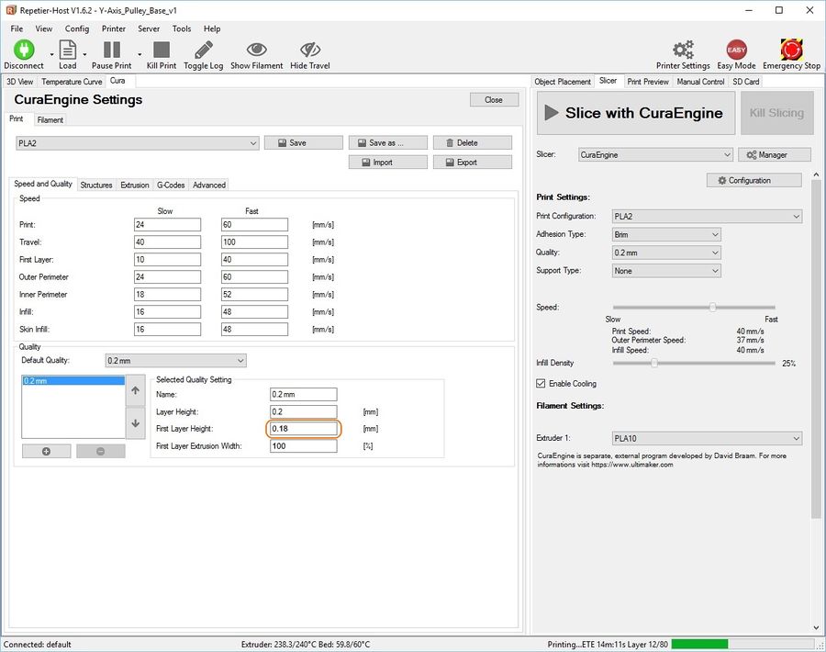Save the PLA2 print profile
Screen dimensions: 826x652
[304, 143]
